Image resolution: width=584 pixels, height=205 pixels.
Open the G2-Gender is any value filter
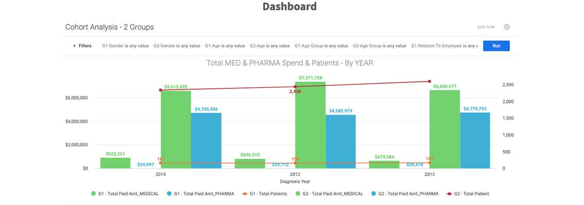click(x=176, y=46)
